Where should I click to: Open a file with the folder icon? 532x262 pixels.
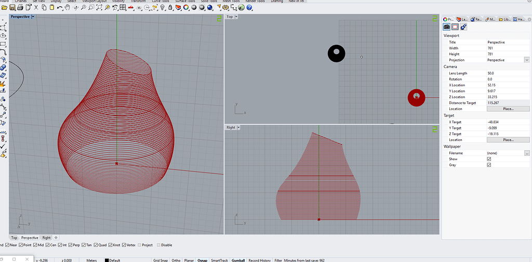coord(4,7)
